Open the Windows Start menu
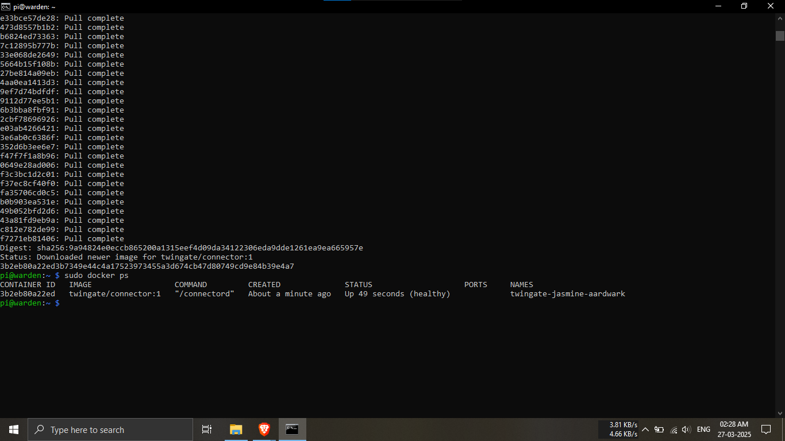 click(13, 430)
